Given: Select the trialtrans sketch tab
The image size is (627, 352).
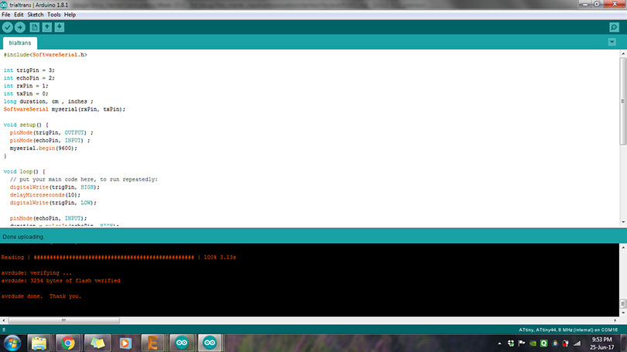Looking at the screenshot, I should 20,43.
